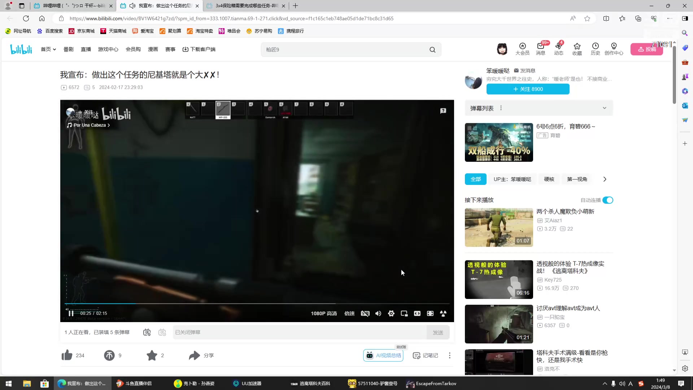Enter web fullscreen mode in the player

430,313
